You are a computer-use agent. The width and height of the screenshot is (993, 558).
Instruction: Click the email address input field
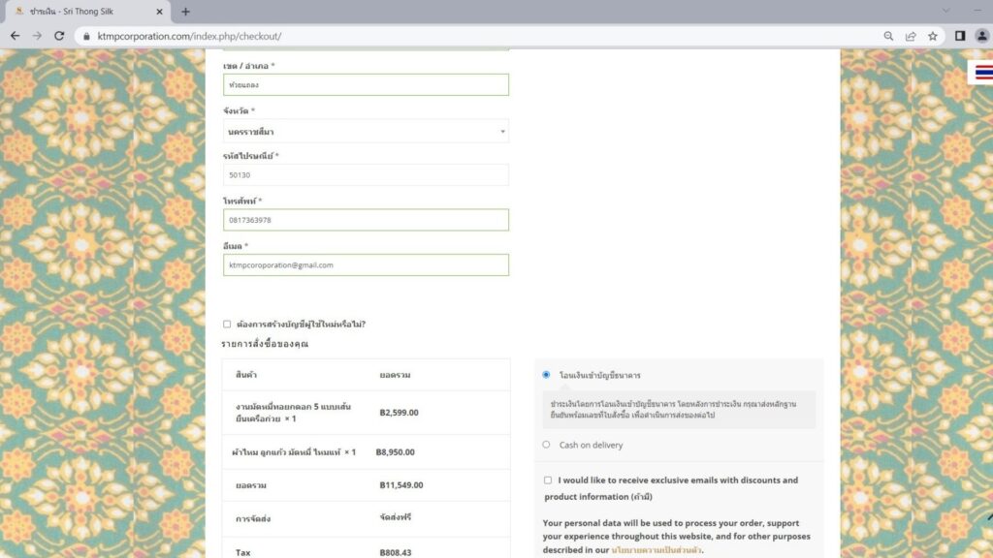coord(366,264)
